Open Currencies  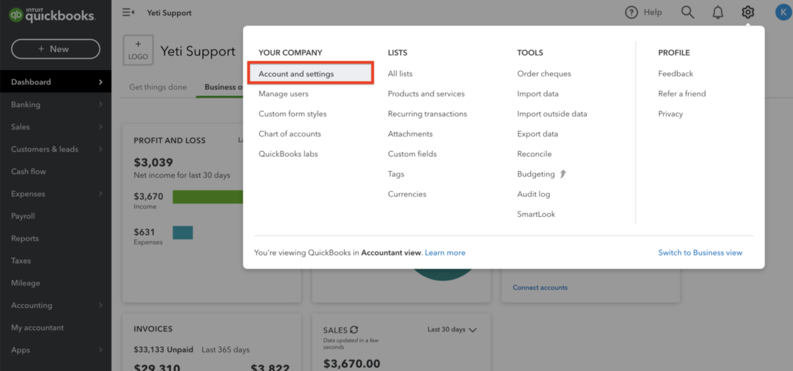point(407,194)
